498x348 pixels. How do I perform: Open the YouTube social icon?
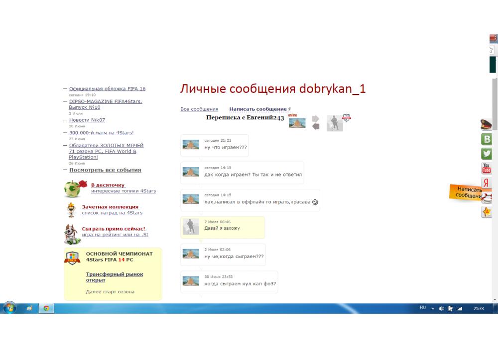pos(486,168)
